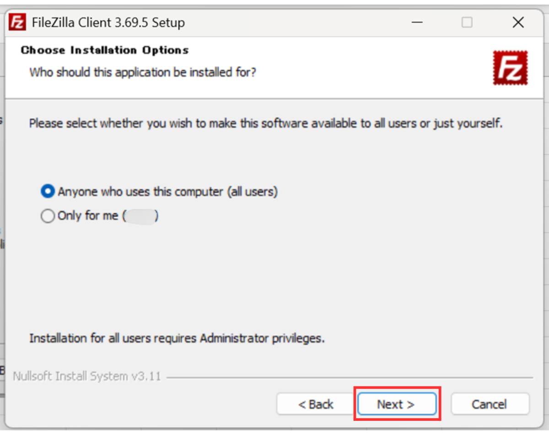
Task: Close the FileZilla Setup window
Action: point(518,22)
